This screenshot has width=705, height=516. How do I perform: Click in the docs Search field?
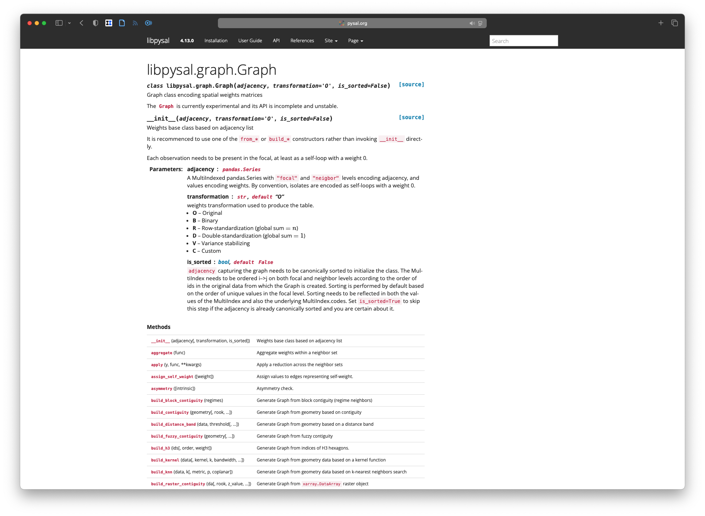tap(524, 41)
